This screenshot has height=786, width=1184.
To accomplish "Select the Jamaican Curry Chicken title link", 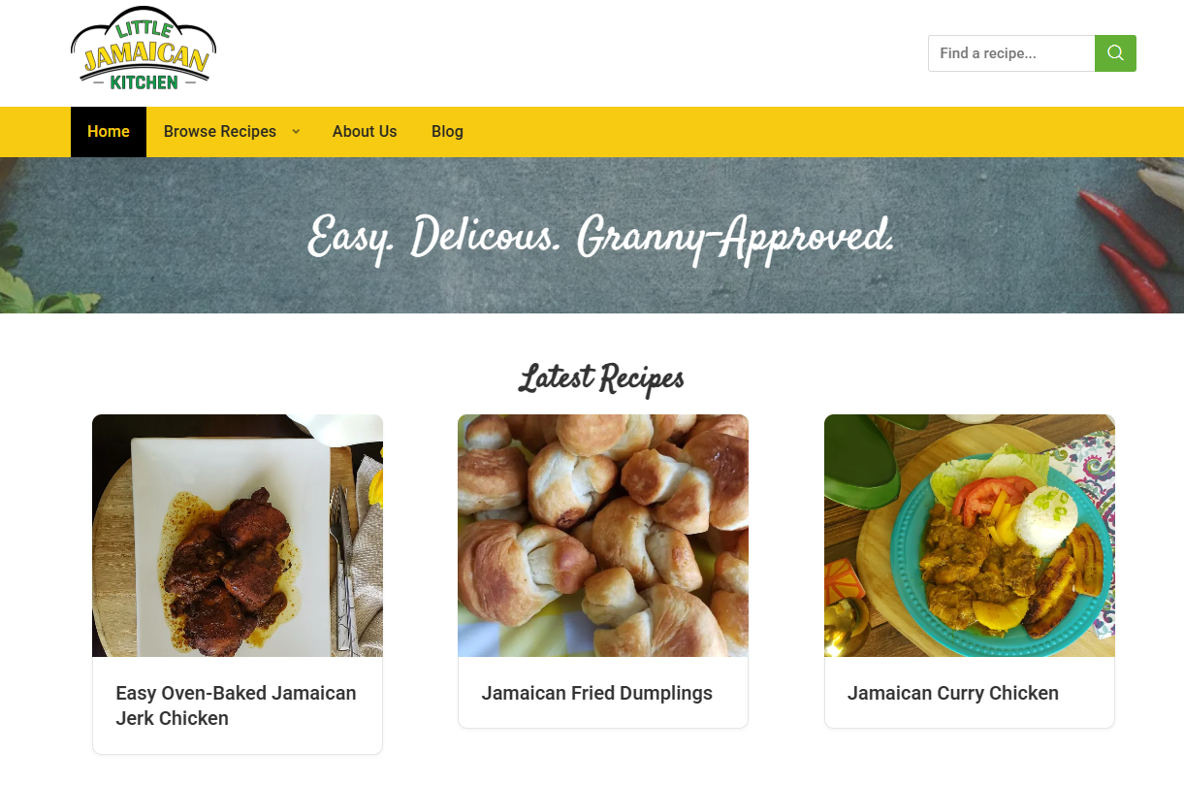I will pyautogui.click(x=953, y=693).
